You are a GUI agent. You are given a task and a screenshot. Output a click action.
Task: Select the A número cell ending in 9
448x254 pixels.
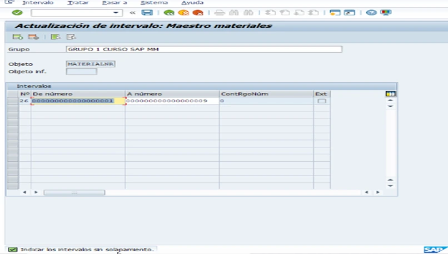(172, 101)
